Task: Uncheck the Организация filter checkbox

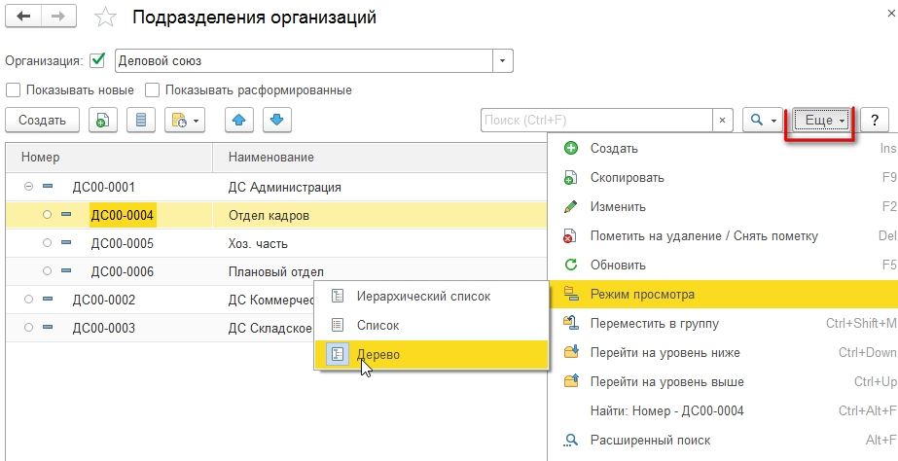Action: tap(97, 60)
